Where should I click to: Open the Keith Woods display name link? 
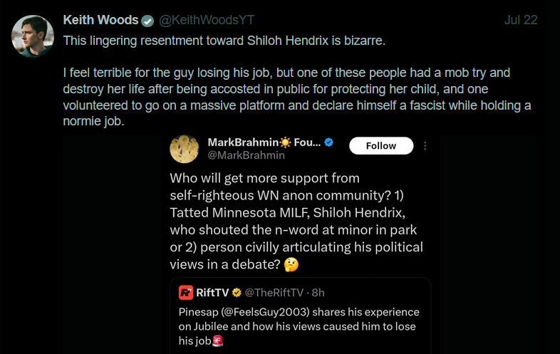(100, 20)
